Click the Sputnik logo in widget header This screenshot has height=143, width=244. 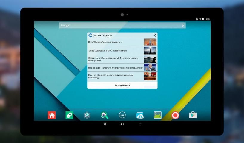[x=90, y=35]
